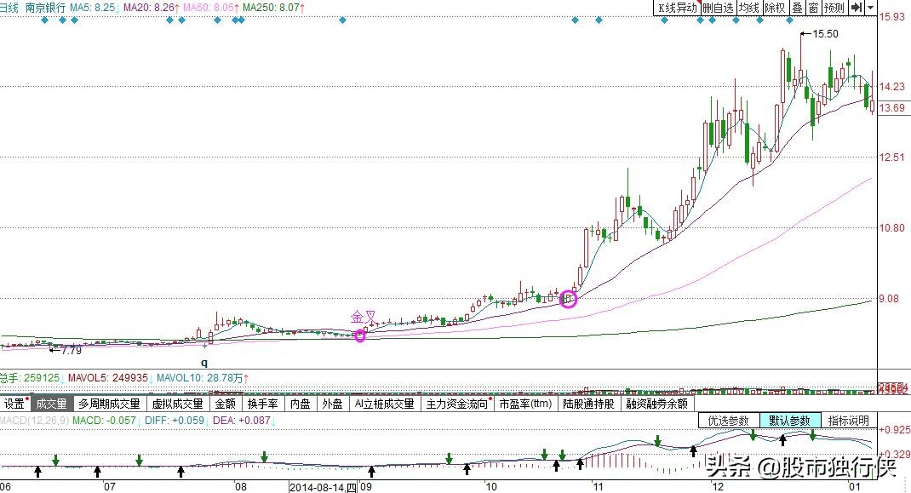911x493 pixels.
Task: Switch to 多周期成交量 tab
Action: pos(110,404)
